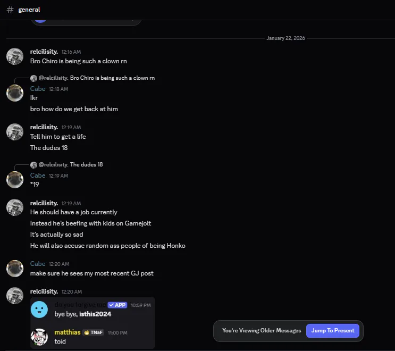Viewport: 395px width, 351px height.
Task: Click the TNaF tag next to matthias
Action: click(x=93, y=333)
